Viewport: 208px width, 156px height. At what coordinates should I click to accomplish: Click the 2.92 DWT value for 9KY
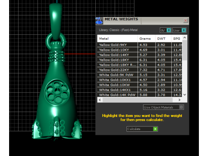[x=161, y=45]
